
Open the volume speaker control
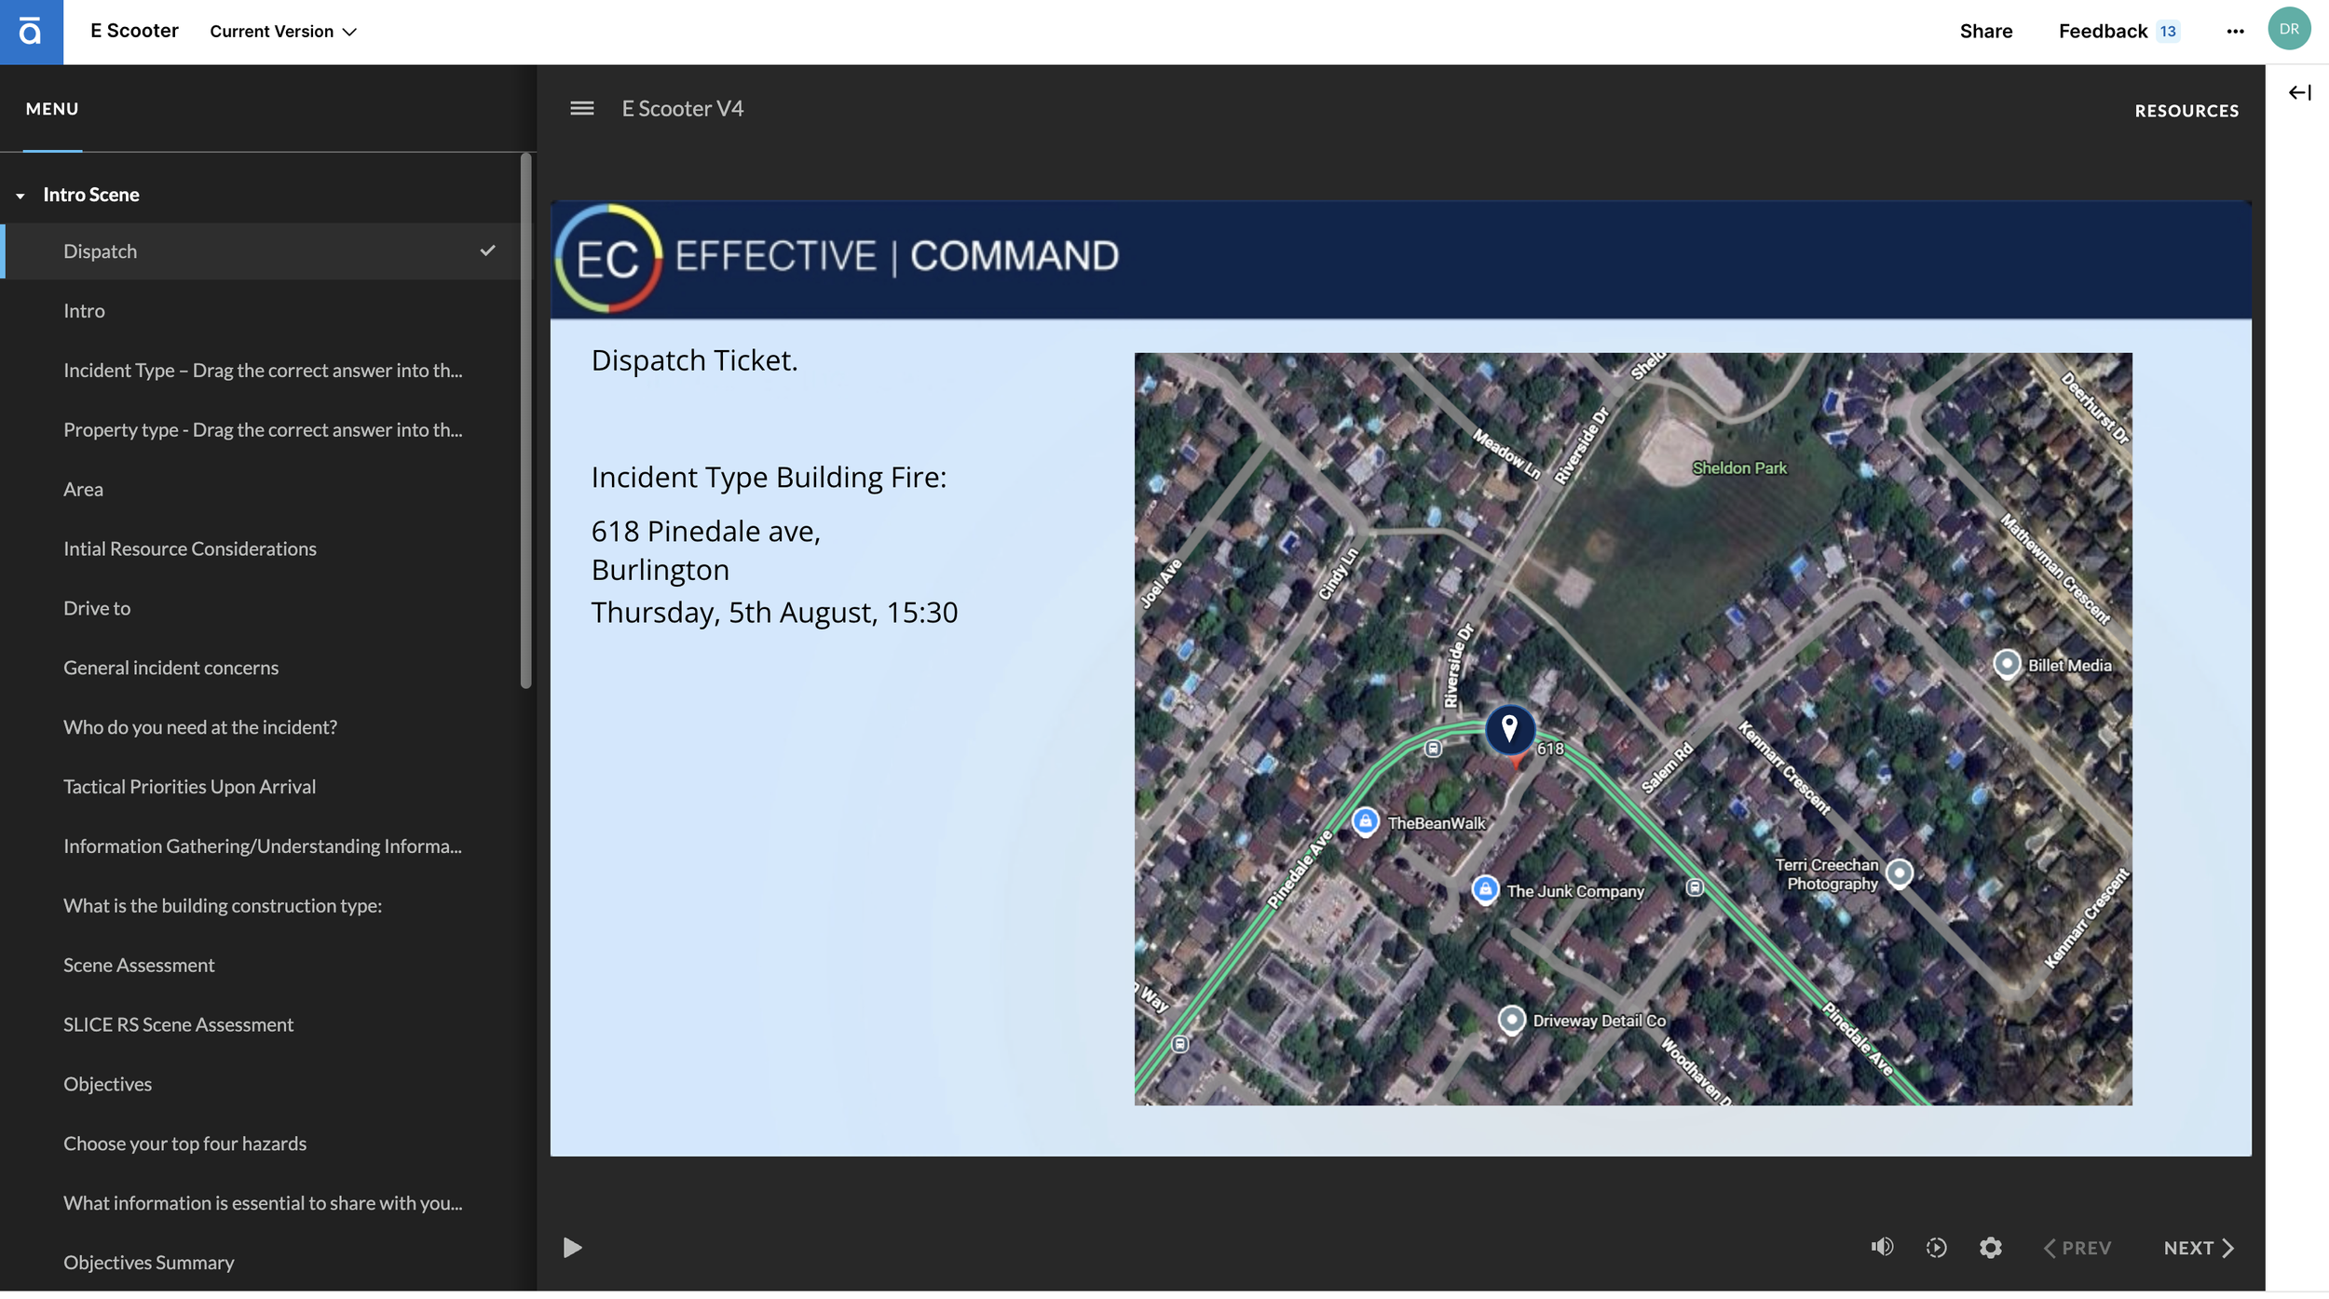pos(1882,1248)
